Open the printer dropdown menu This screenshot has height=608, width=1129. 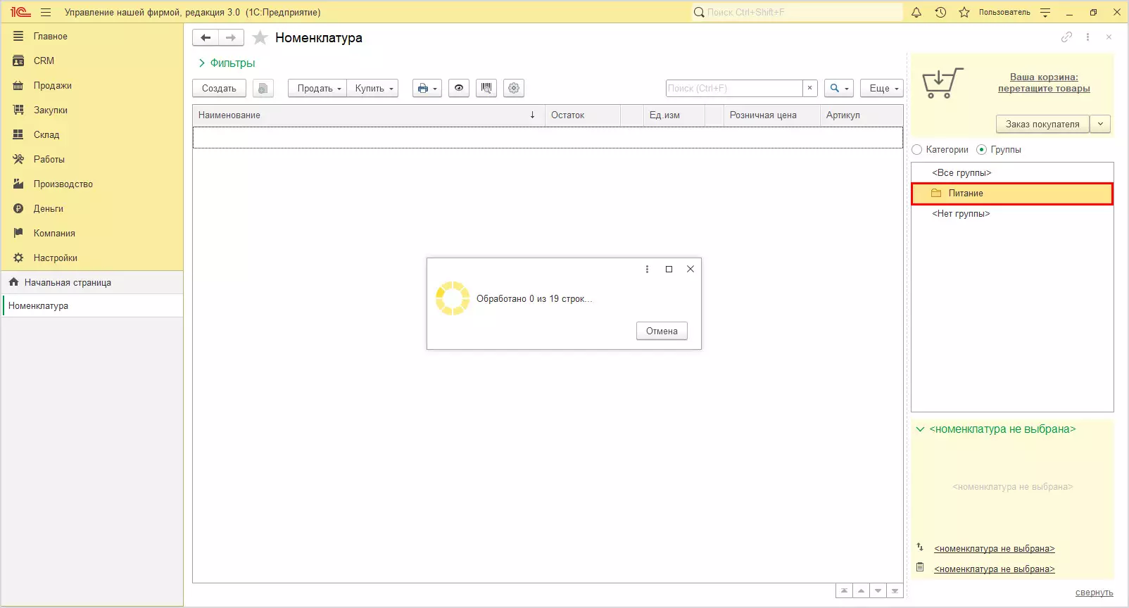(x=427, y=88)
